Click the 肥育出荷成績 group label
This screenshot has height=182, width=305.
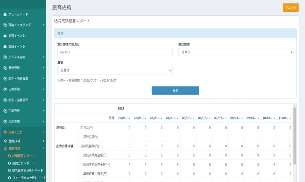65,146
